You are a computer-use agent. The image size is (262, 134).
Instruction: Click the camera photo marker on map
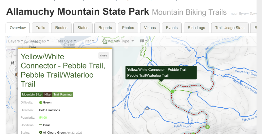pyautogui.click(x=147, y=108)
